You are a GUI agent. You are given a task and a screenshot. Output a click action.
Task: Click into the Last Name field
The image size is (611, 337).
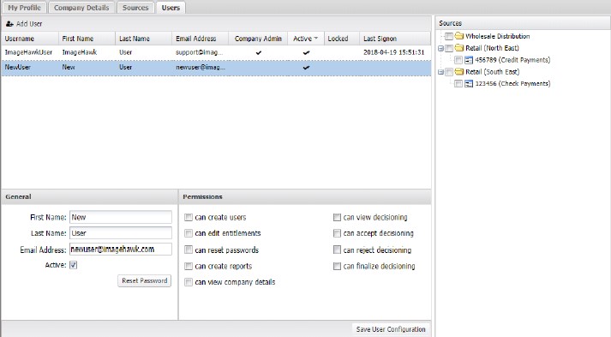click(121, 233)
